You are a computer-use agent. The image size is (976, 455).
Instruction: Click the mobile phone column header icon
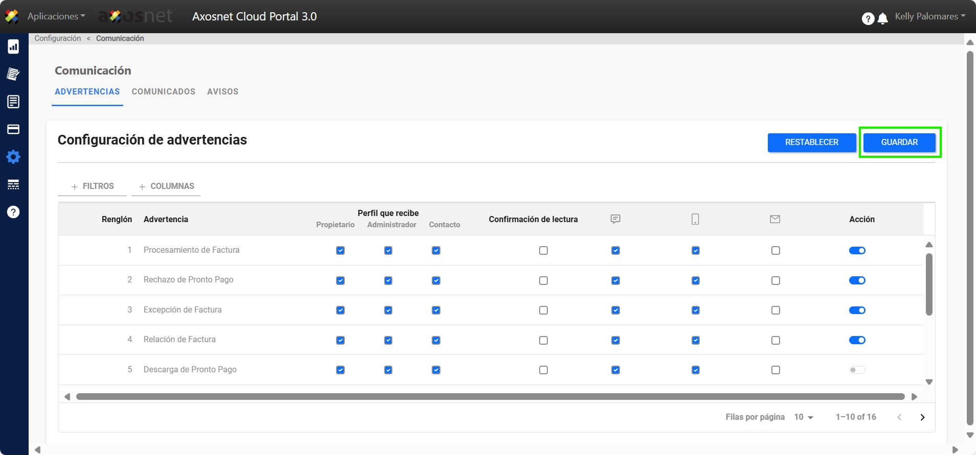point(695,219)
